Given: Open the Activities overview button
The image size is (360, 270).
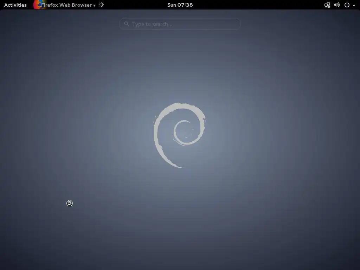Looking at the screenshot, I should [15, 5].
